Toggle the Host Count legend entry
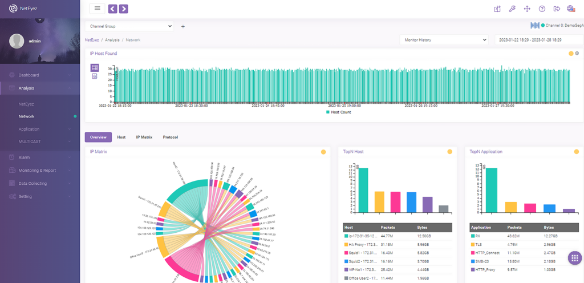584x283 pixels. click(x=339, y=112)
